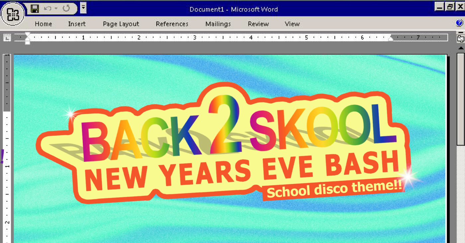Go to the Mailings tab
Image resolution: width=465 pixels, height=243 pixels.
218,24
